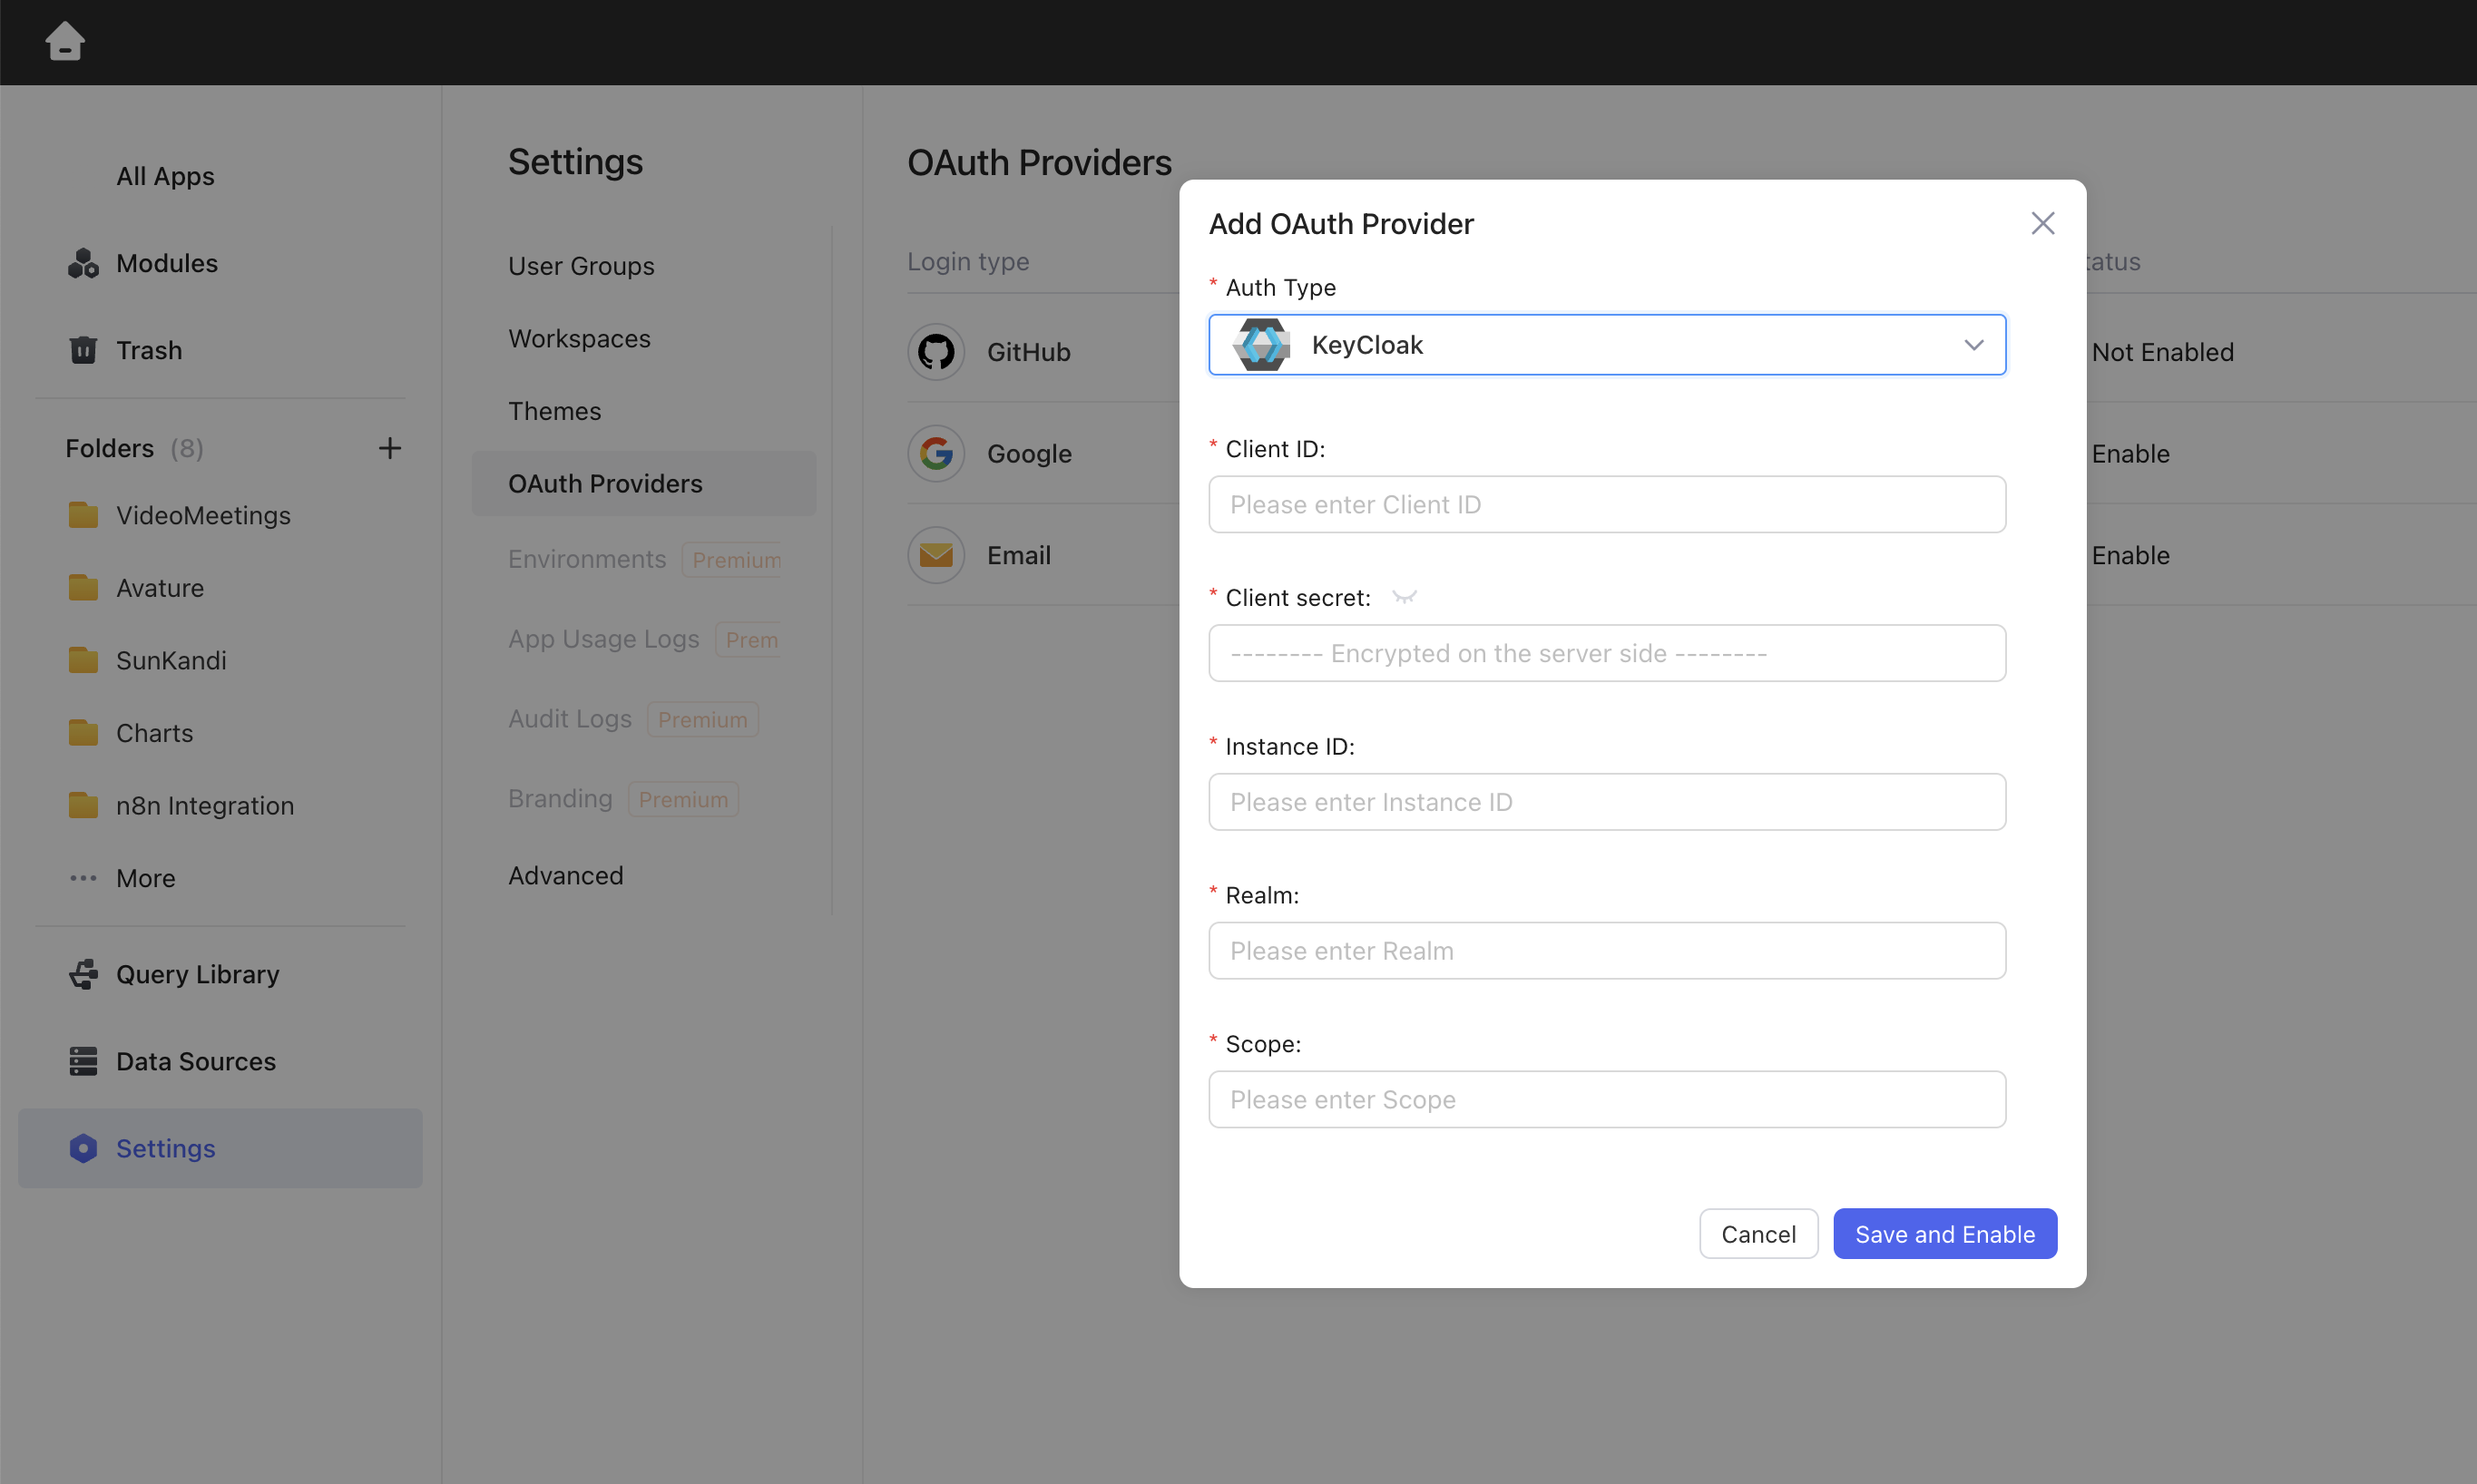Click the Modules cubes icon
The width and height of the screenshot is (2477, 1484).
83,263
